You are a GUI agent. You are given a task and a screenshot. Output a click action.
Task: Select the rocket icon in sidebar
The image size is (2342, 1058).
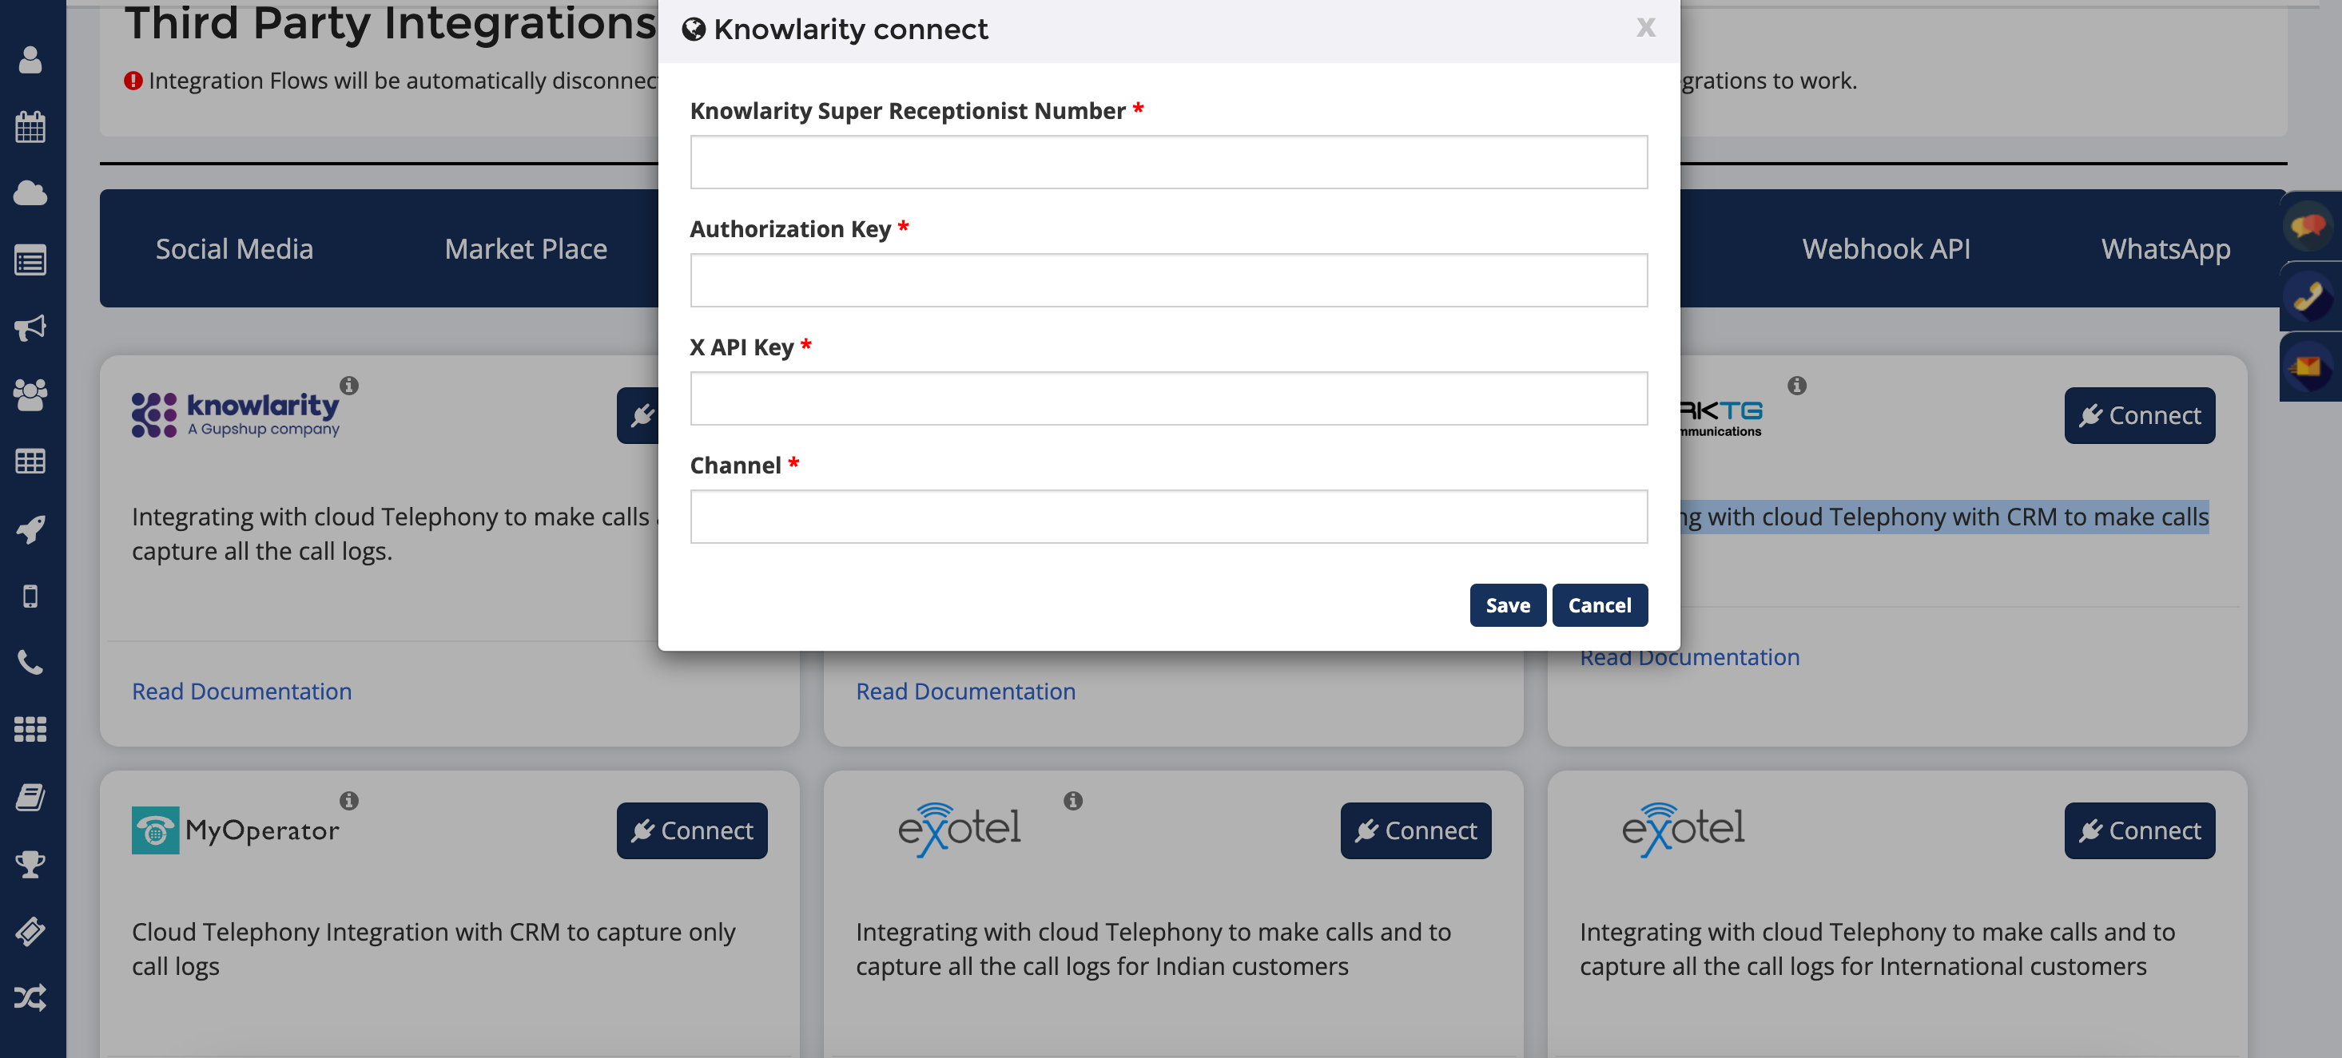click(x=30, y=529)
